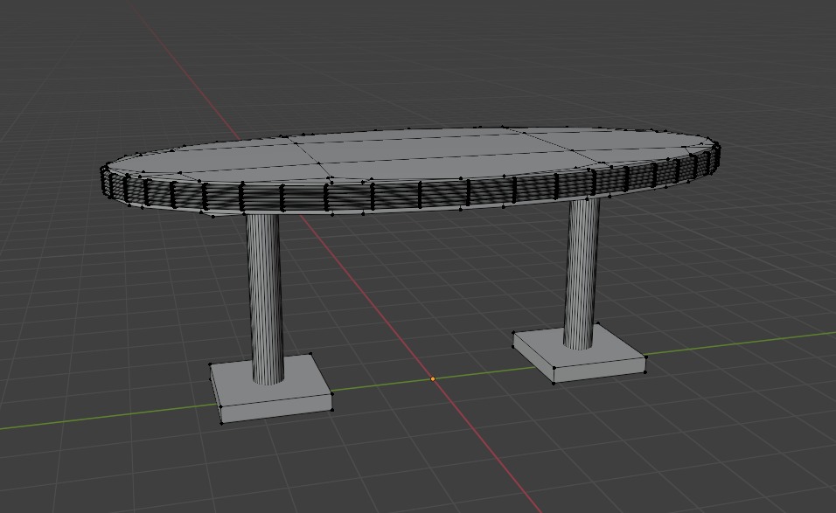Select the right cylindrical table leg
This screenshot has width=836, height=513.
pos(582,273)
